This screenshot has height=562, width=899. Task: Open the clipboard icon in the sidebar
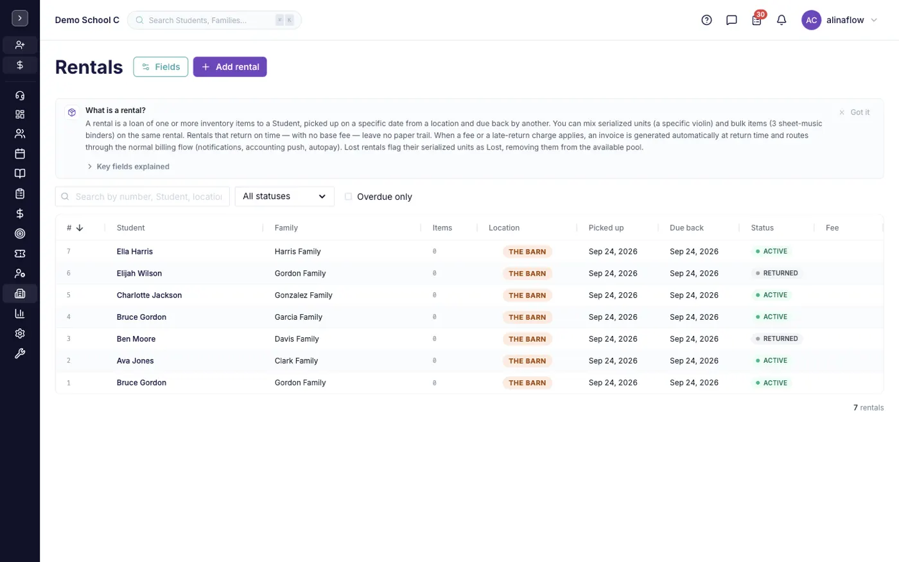coord(20,193)
